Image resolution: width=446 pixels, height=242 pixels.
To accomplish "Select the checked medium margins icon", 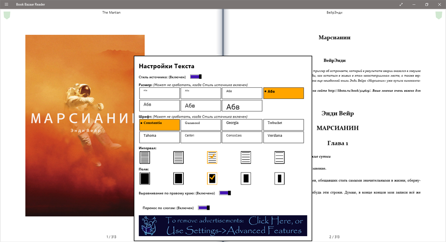I will pos(212,179).
